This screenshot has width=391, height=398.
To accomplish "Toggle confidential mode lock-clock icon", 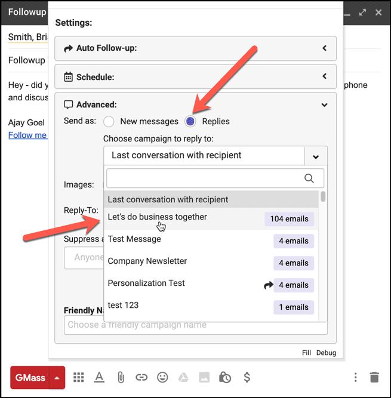I will (225, 378).
